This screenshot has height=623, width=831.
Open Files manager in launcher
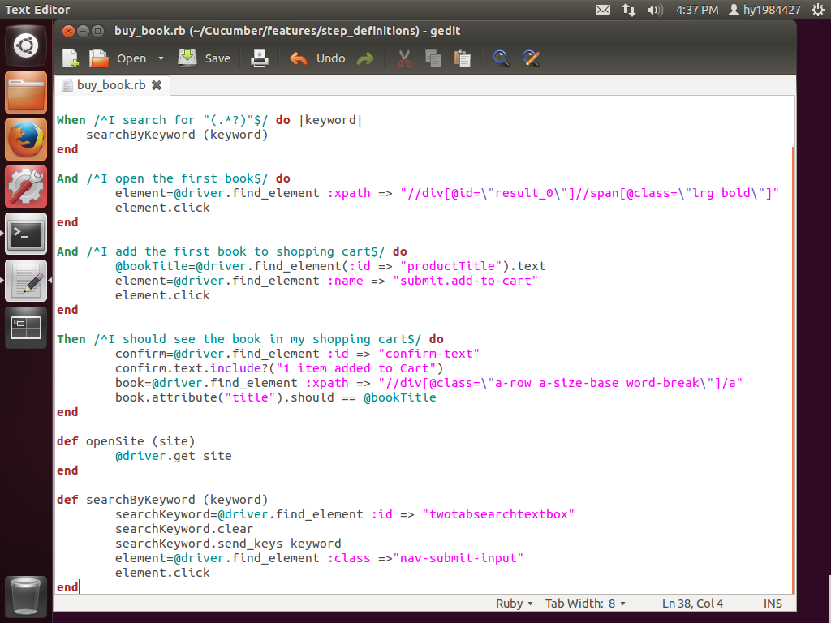(26, 92)
